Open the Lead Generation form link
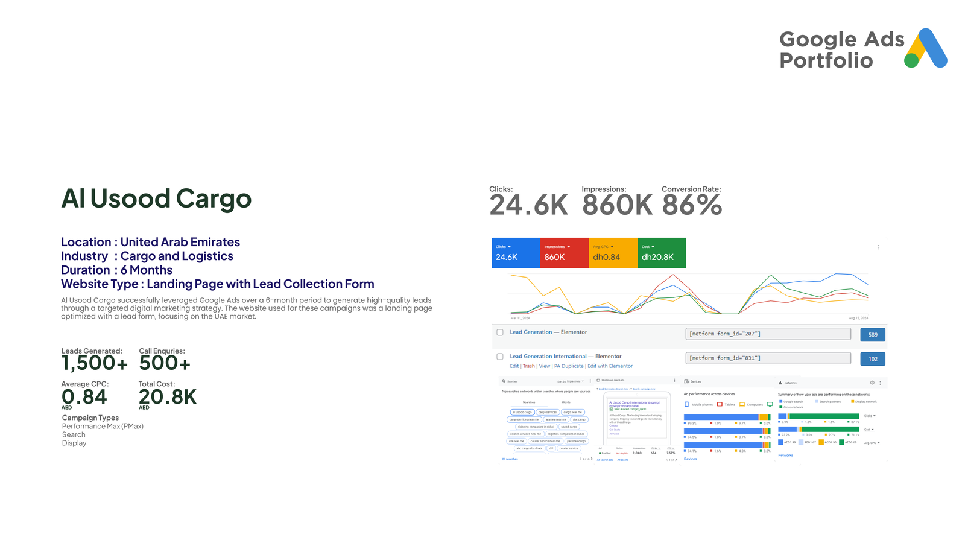The height and width of the screenshot is (543, 965). pos(531,332)
